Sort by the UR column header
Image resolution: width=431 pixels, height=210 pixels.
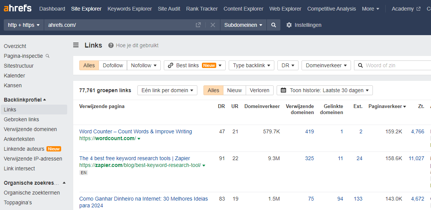pos(235,107)
